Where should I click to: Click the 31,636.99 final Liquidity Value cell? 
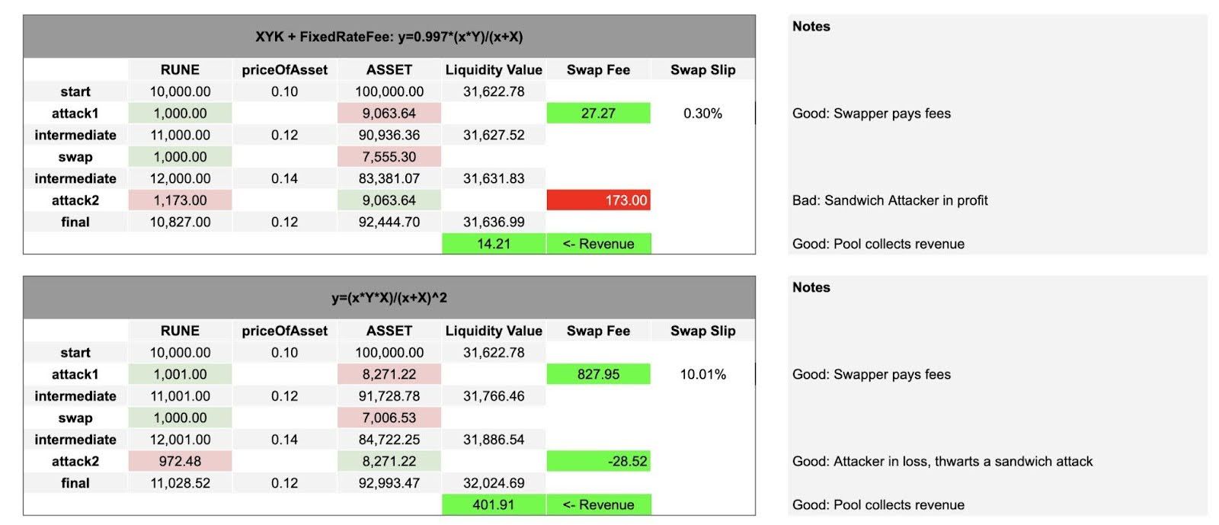click(494, 222)
